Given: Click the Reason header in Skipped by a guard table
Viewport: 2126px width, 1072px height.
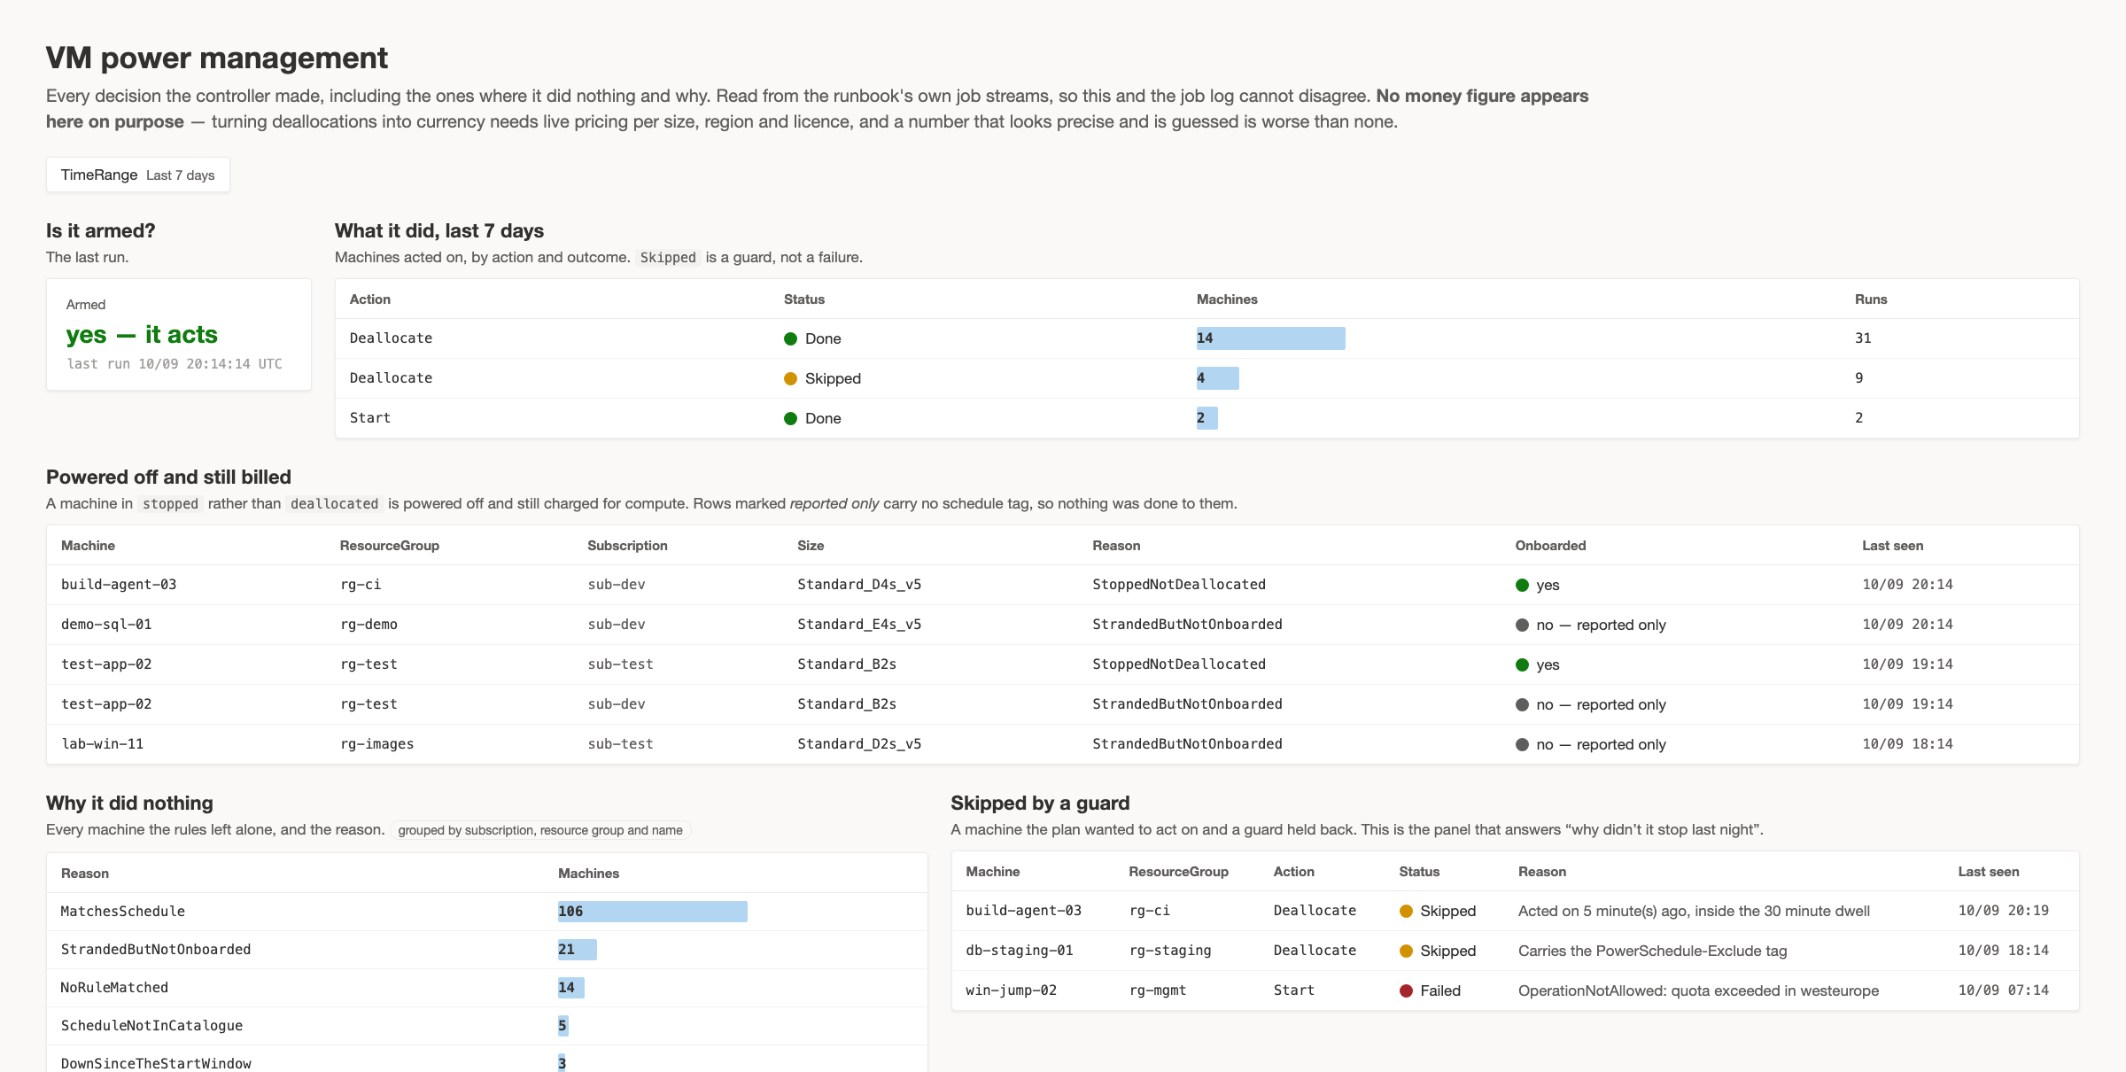Looking at the screenshot, I should (1542, 872).
